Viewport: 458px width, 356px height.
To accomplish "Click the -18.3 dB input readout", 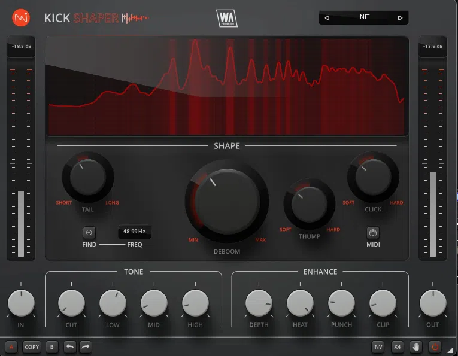I will [22, 47].
